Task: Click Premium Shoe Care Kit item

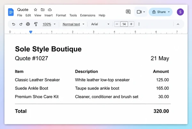Action: [37, 97]
